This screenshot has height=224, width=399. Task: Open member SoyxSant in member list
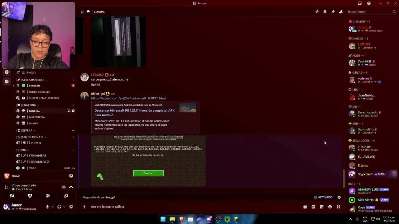[365, 174]
